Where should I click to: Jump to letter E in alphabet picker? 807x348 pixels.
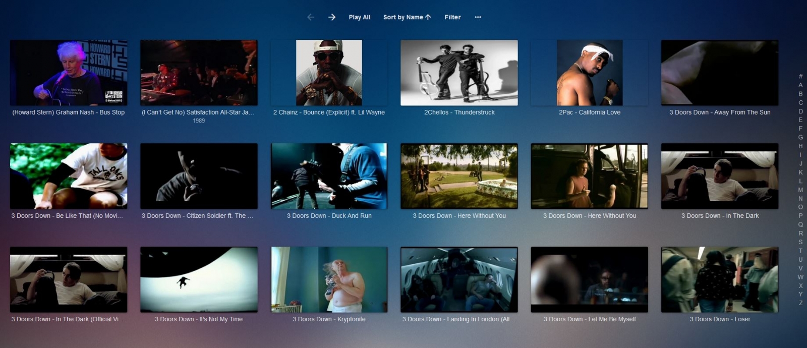tap(800, 120)
